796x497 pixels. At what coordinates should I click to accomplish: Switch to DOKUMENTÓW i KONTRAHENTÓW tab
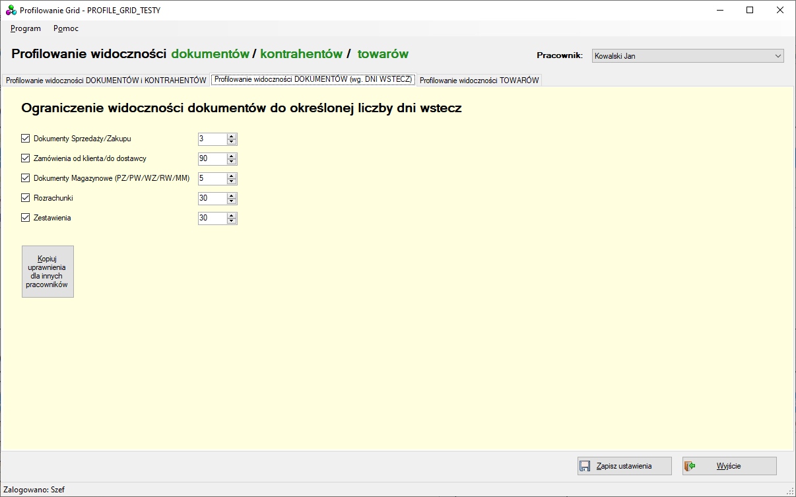106,80
